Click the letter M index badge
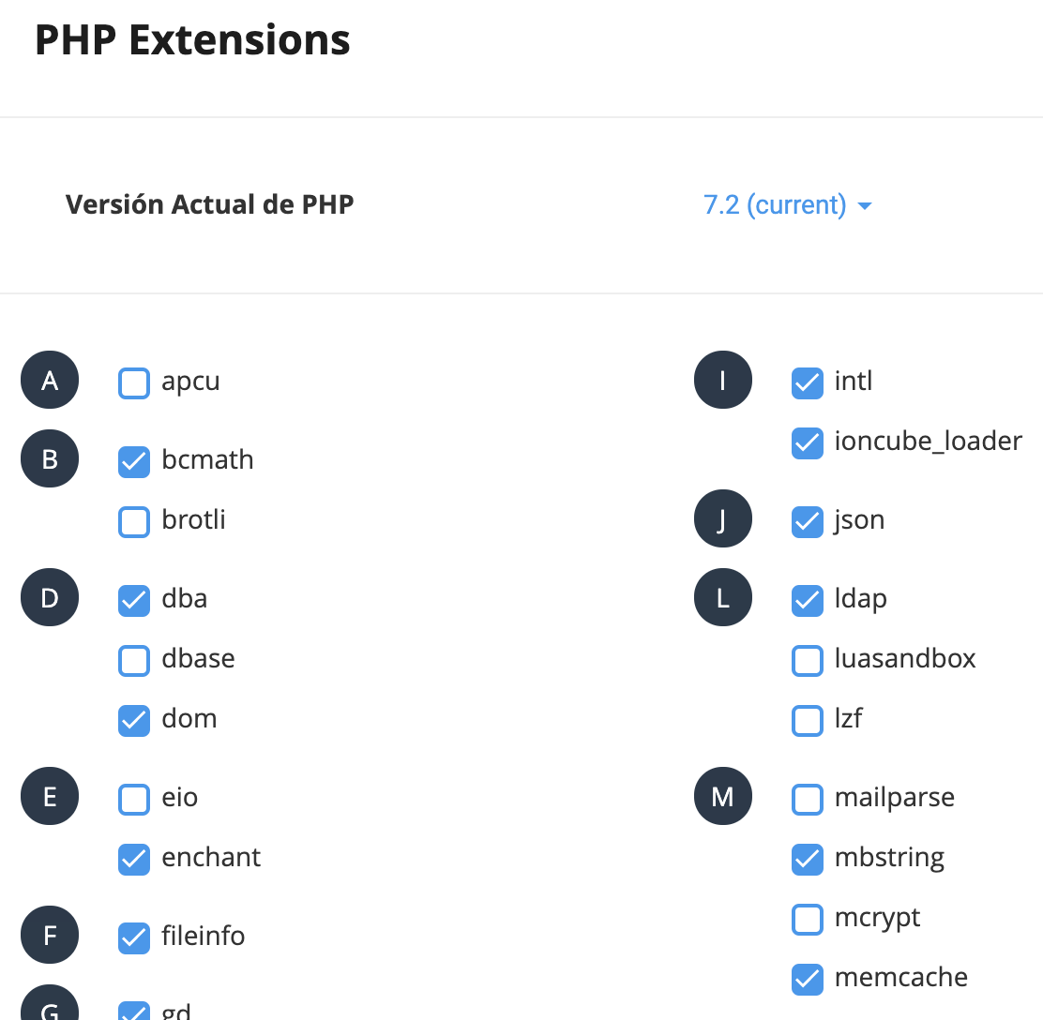 point(722,797)
